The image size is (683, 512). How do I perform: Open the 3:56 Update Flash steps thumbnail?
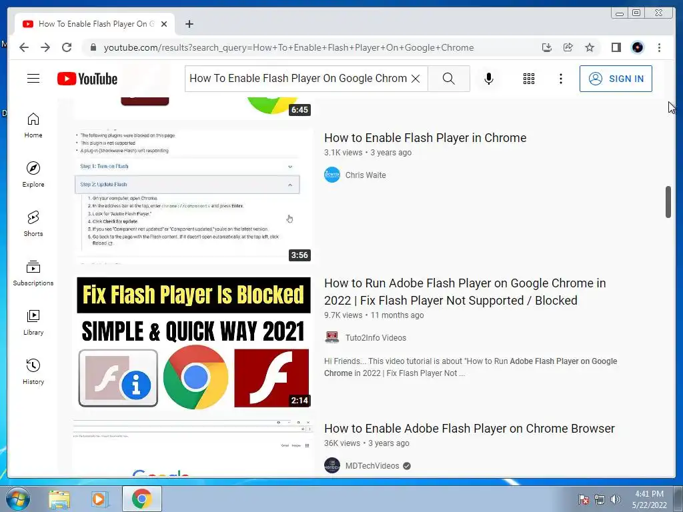pos(193,197)
